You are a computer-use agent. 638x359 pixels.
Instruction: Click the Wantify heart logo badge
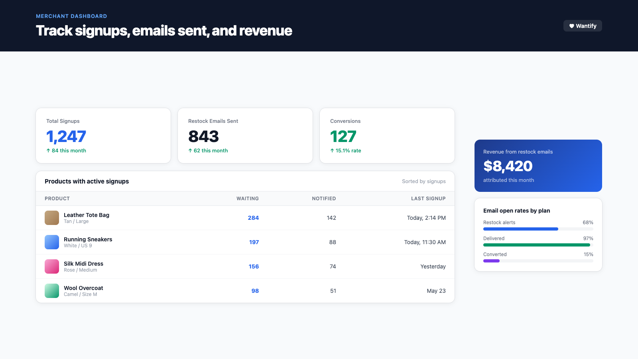[583, 26]
